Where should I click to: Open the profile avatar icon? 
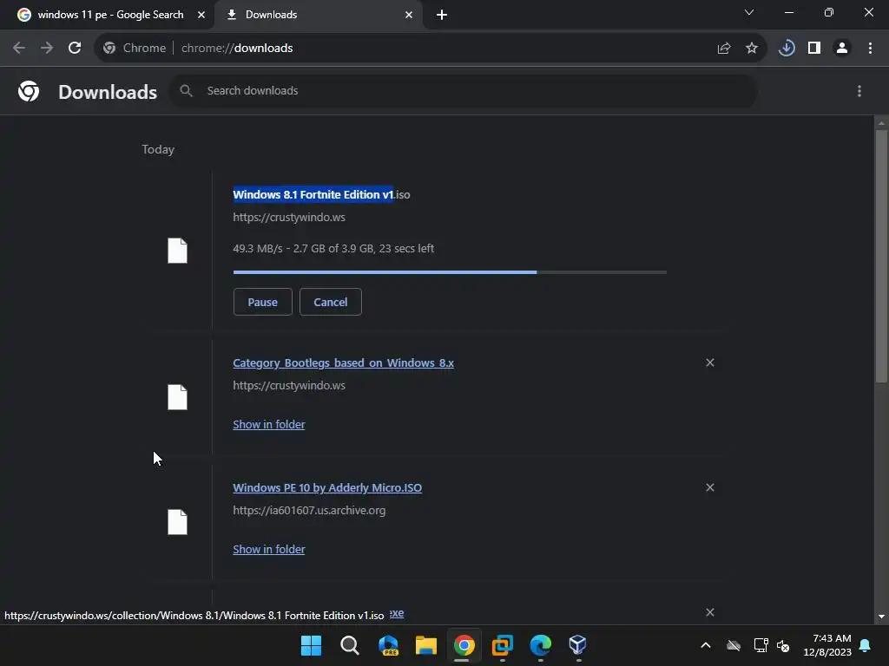[x=842, y=49]
